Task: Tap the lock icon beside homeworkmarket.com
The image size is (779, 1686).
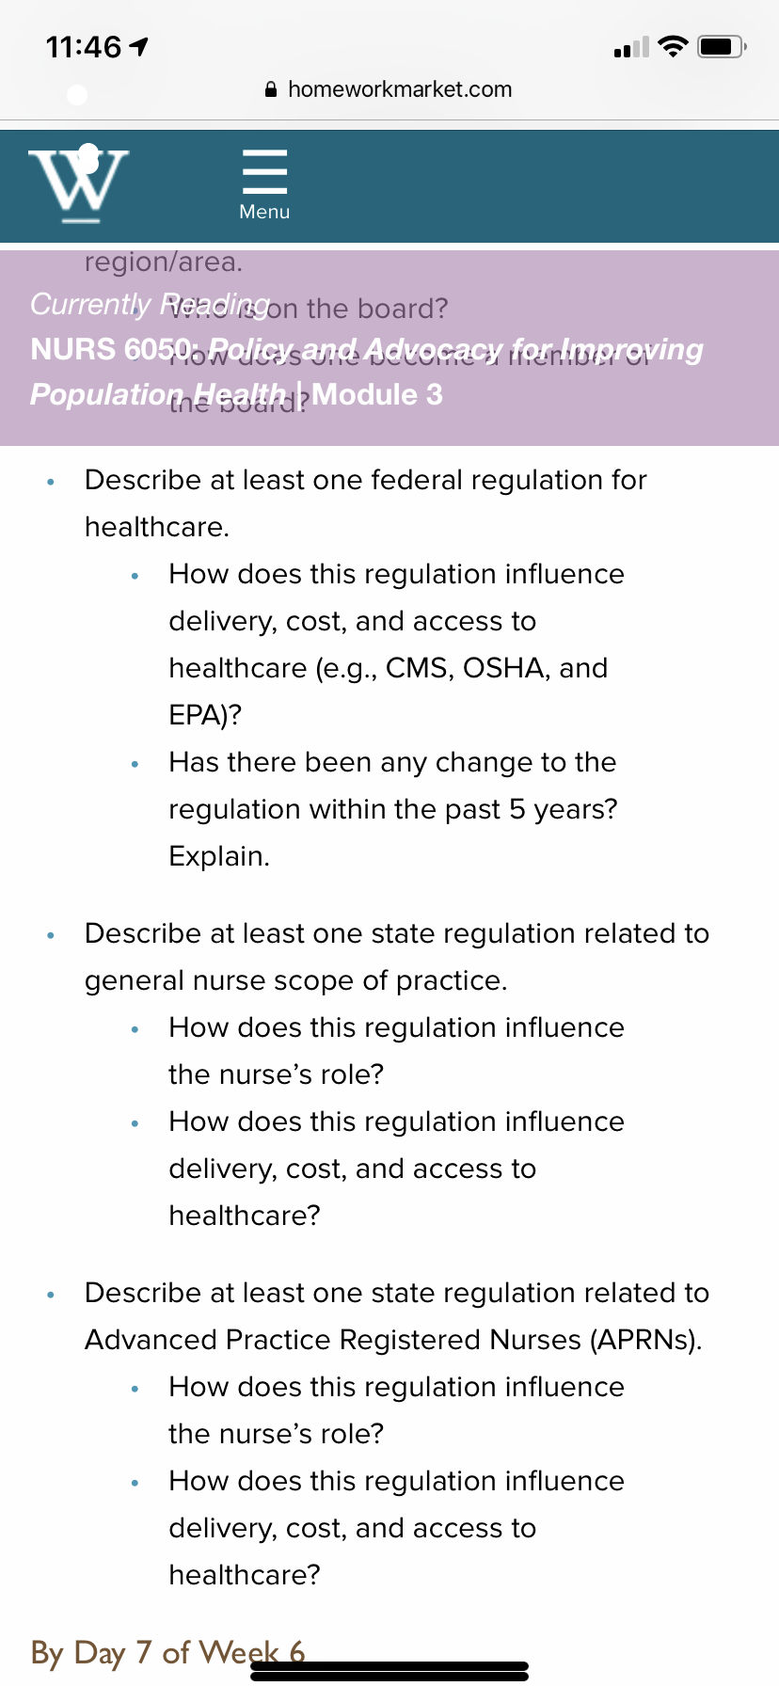Action: 271,90
